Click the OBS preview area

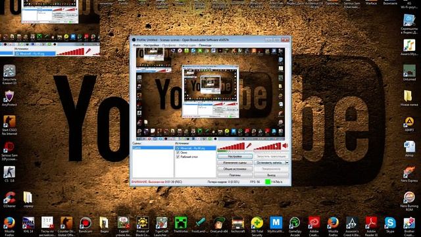click(x=210, y=94)
